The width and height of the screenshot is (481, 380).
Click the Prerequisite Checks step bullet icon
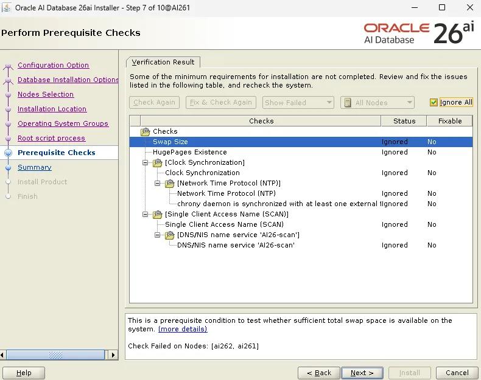click(9, 153)
